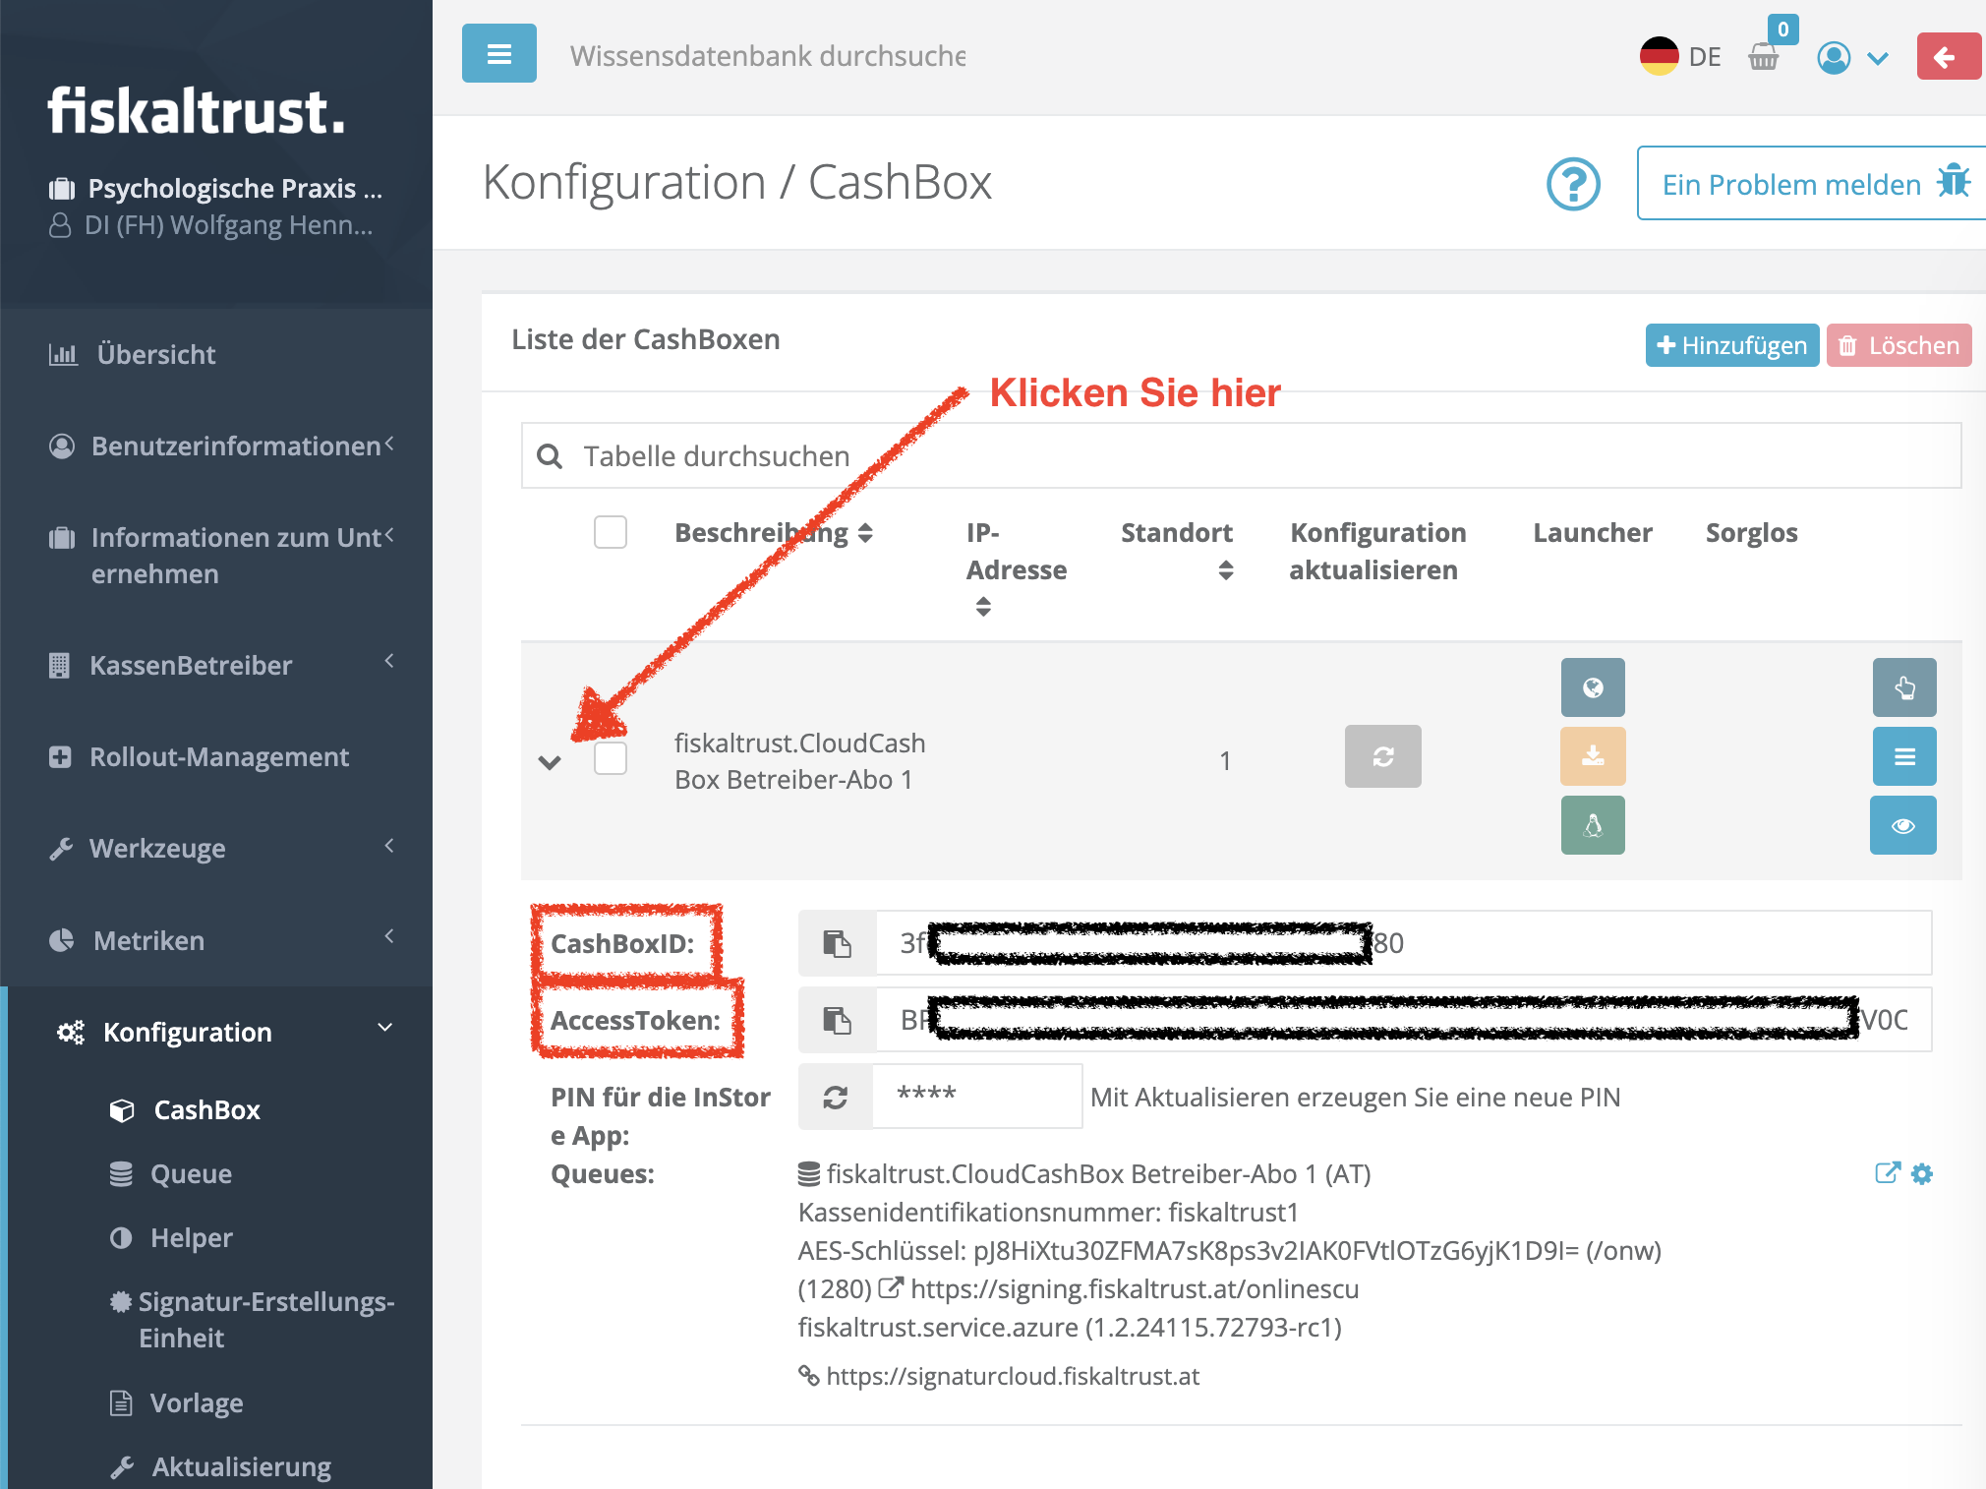The height and width of the screenshot is (1489, 1986).
Task: Open the shopping basket icon
Action: pos(1764,57)
